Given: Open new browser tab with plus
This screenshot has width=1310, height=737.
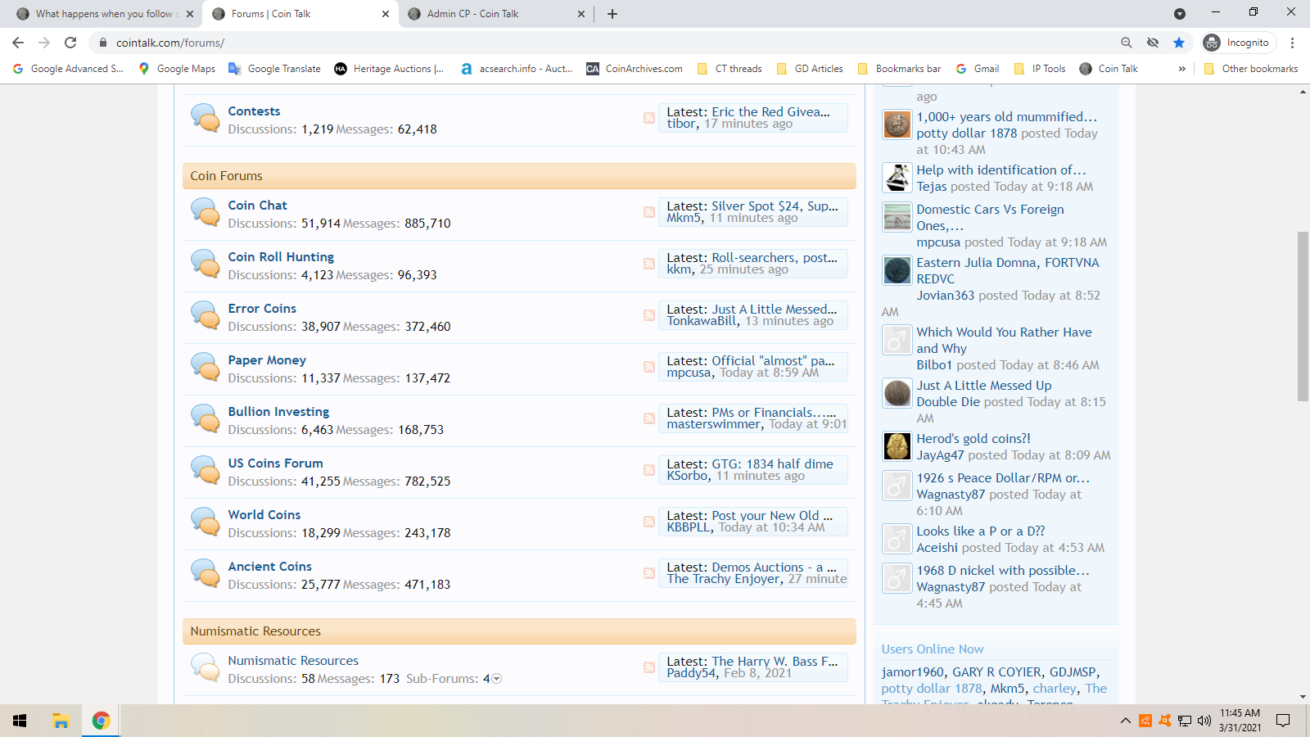Looking at the screenshot, I should click(x=612, y=14).
